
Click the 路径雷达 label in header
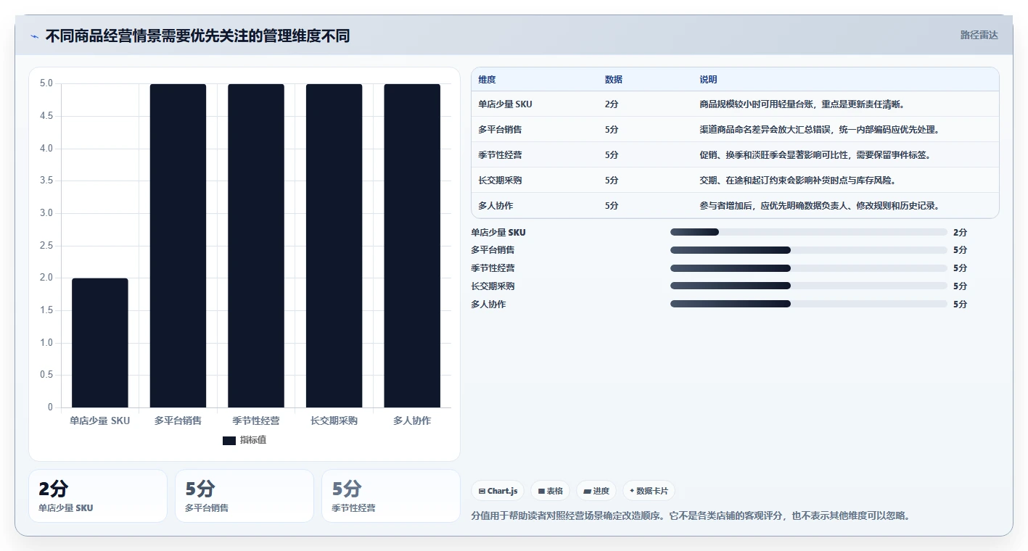979,35
